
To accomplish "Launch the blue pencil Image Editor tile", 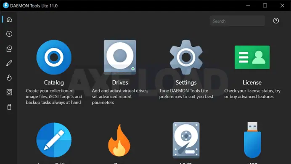I will click(x=54, y=140).
